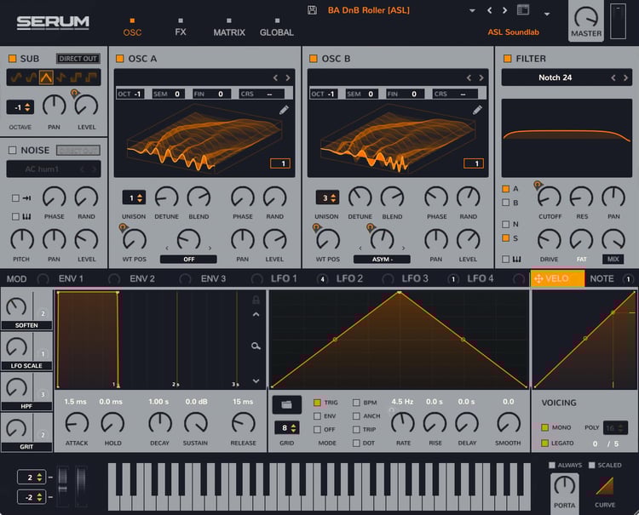Go to next preset arrow
This screenshot has height=515, width=639.
[505, 10]
